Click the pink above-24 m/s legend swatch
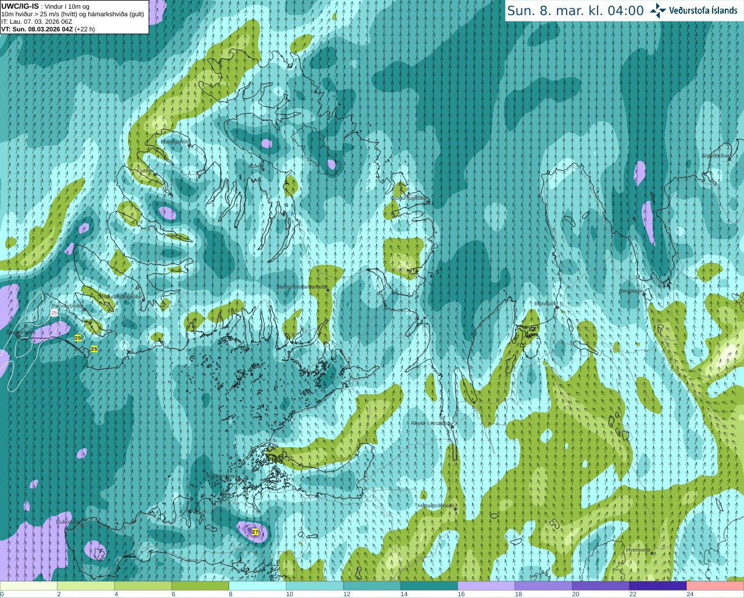744x598 pixels. 716,586
